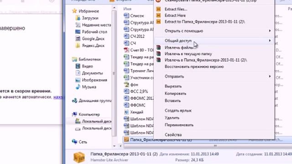Image resolution: width=292 pixels, height=164 pixels.
Task: Click the WinRAR icon beside Извлечь файлы
Action: click(x=158, y=47)
